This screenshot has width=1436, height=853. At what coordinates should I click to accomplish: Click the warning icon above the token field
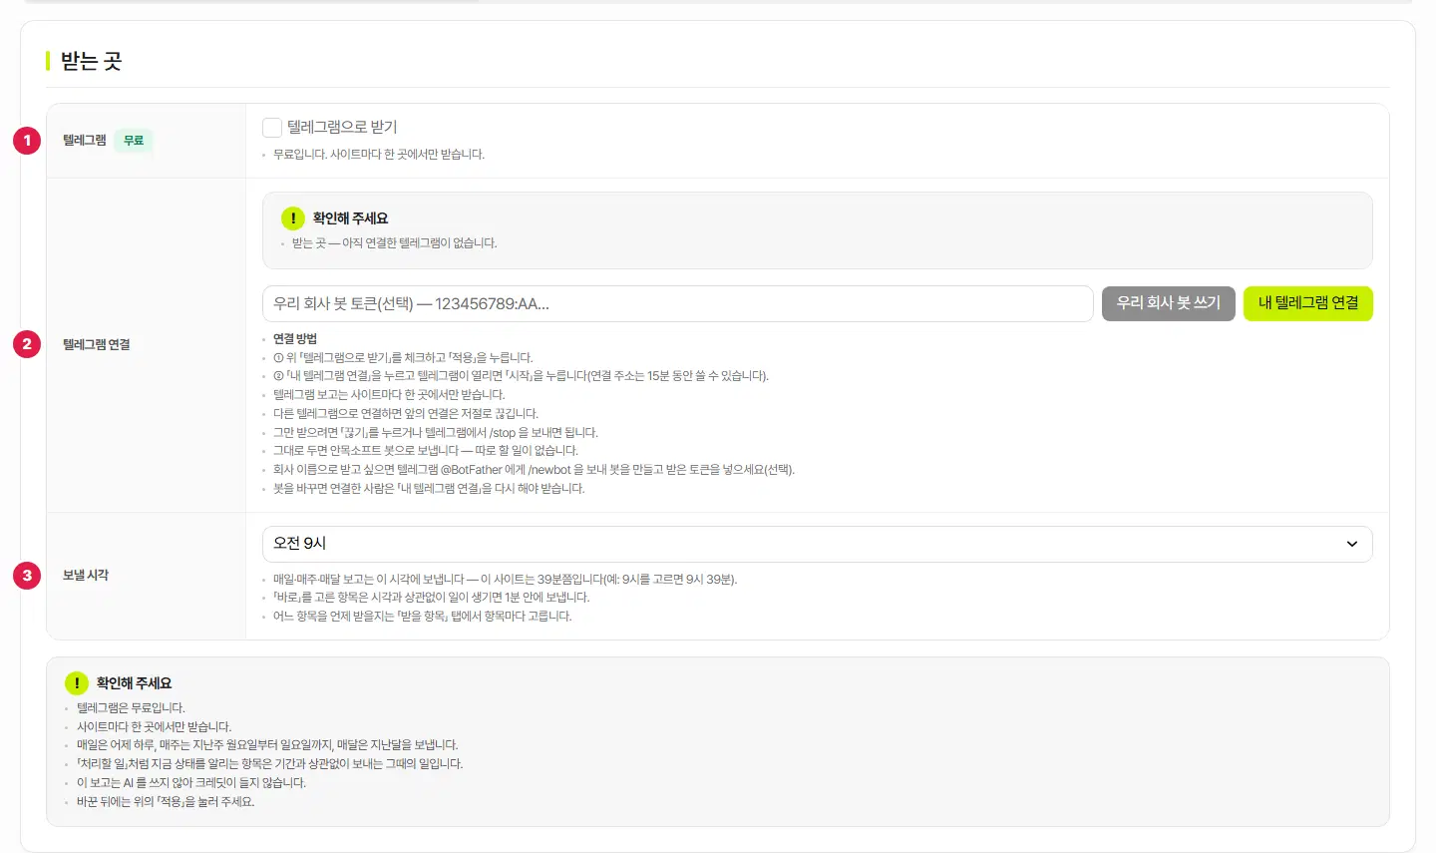coord(293,217)
